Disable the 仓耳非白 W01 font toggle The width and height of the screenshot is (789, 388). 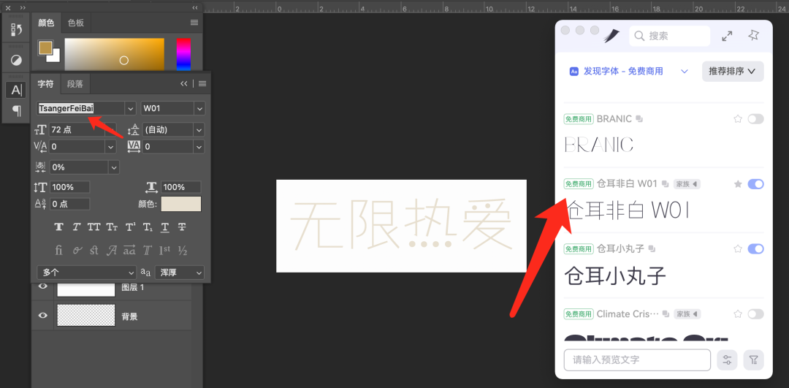(x=755, y=183)
